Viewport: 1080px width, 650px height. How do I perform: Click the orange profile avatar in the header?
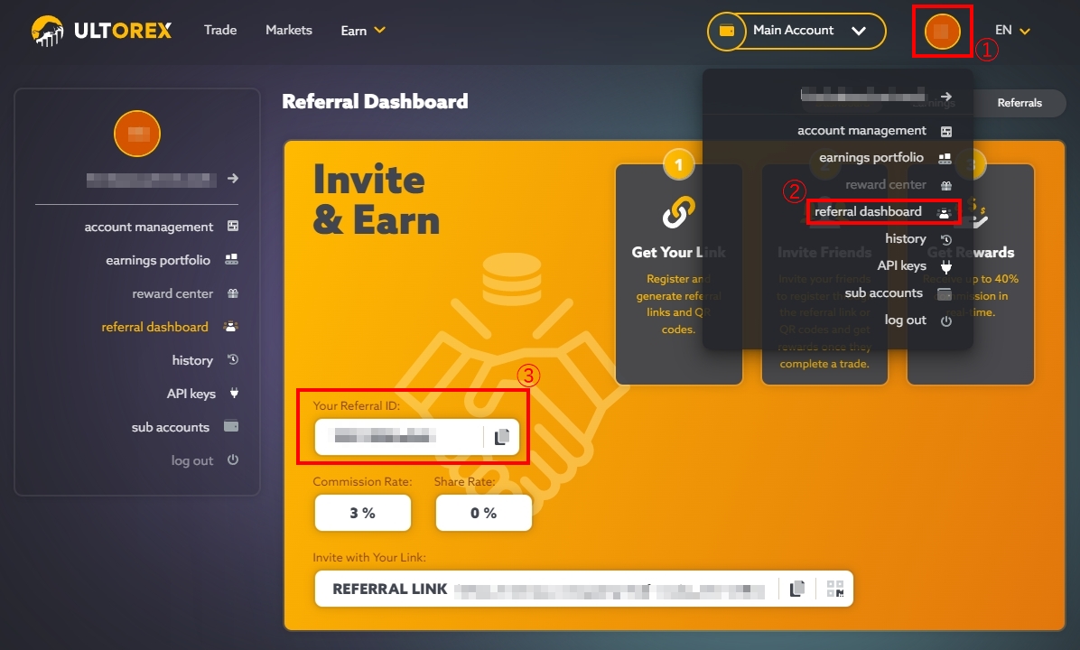(x=942, y=31)
